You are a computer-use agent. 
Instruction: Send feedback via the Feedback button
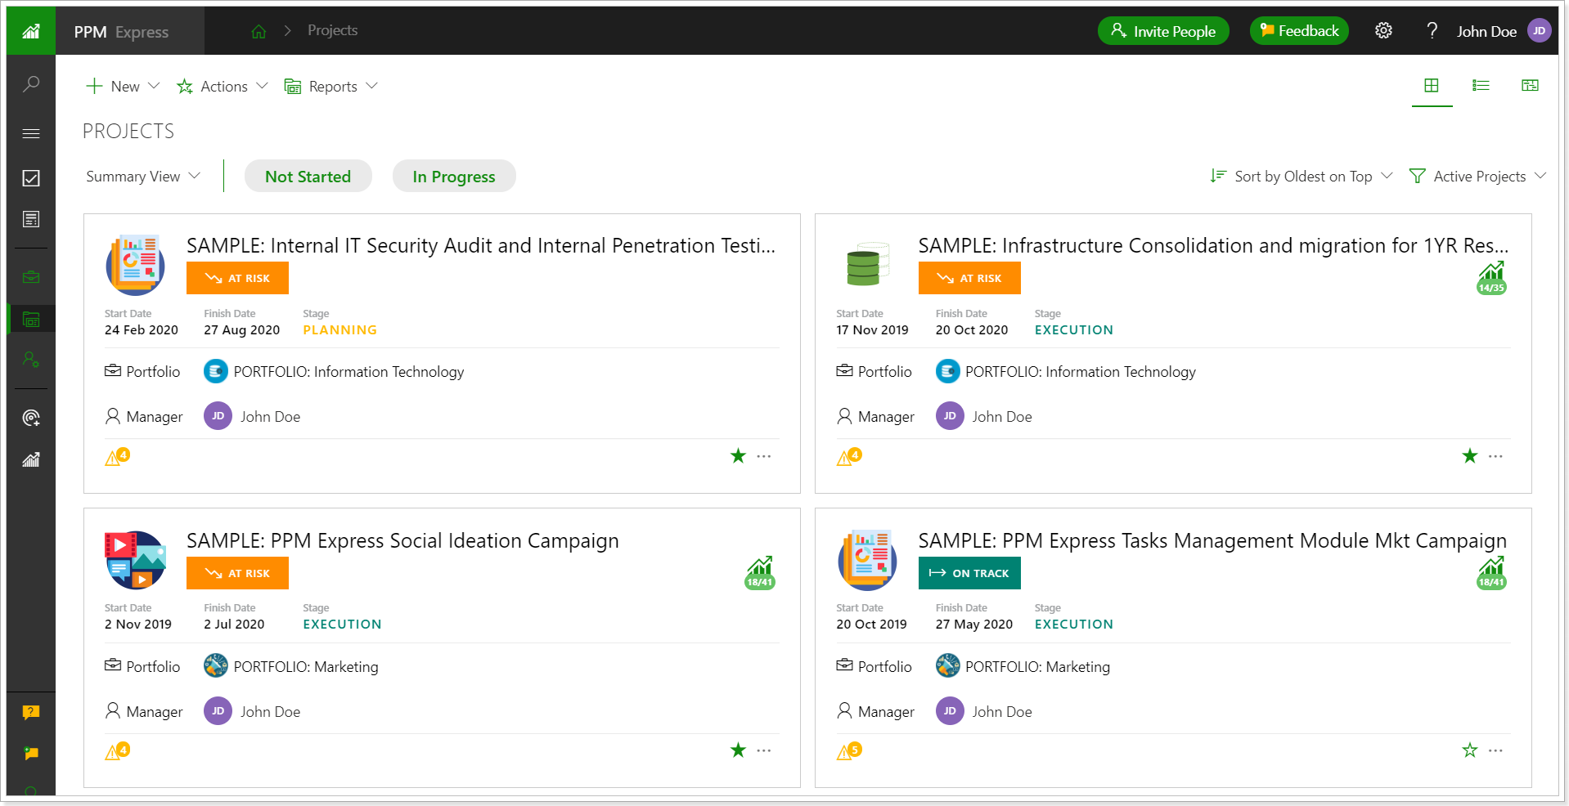(1298, 30)
